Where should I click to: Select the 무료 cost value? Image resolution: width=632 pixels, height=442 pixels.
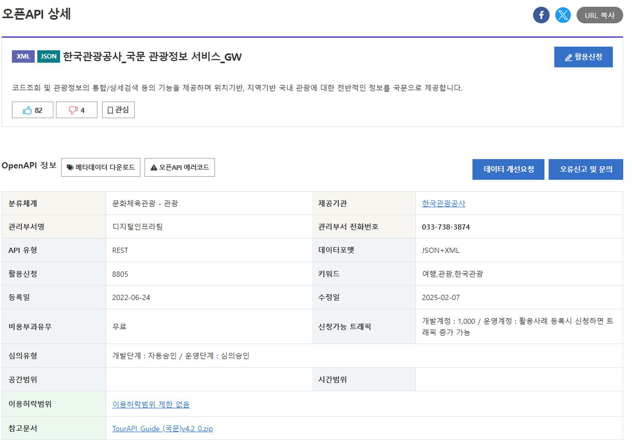coord(120,326)
